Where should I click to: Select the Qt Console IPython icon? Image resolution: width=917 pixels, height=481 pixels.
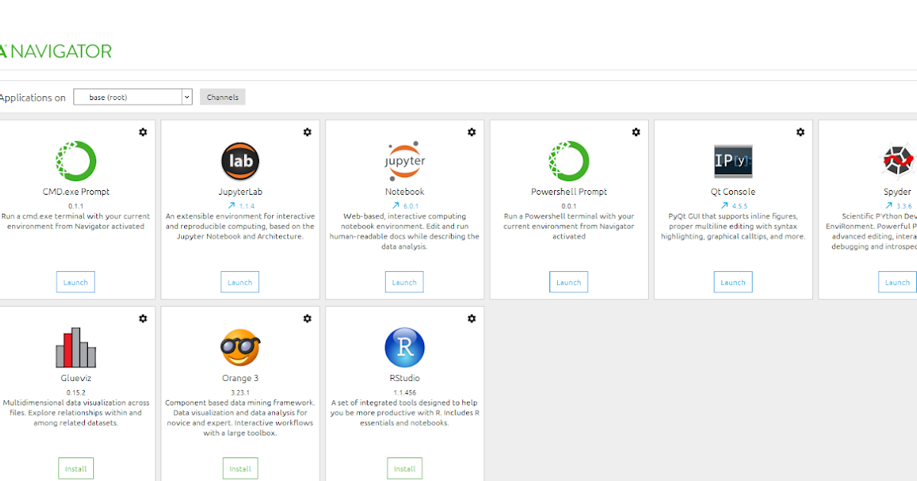point(733,160)
